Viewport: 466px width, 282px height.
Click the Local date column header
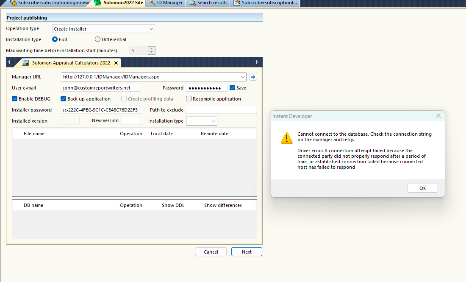tap(173, 134)
